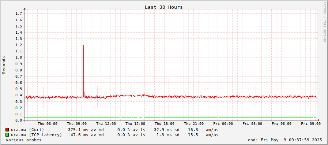Click the 'Thu 18:00' time axis label
The width and height of the screenshot is (328, 145).
[165, 124]
